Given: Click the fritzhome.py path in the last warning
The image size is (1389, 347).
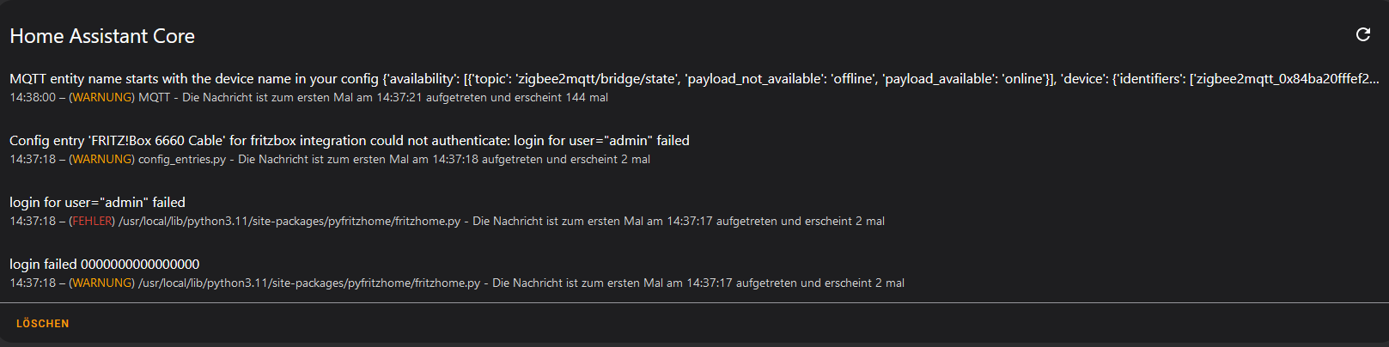Looking at the screenshot, I should tap(309, 283).
